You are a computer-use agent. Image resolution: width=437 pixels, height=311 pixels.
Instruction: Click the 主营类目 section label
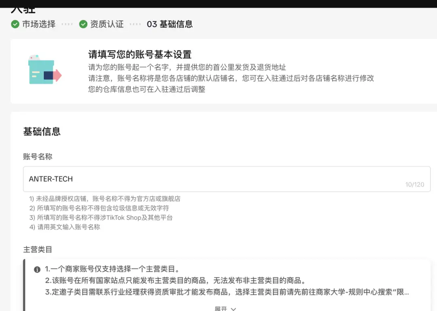(38, 249)
